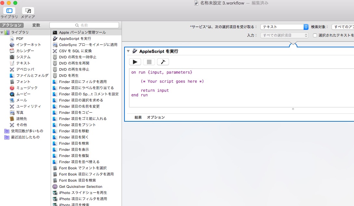The width and height of the screenshot is (354, 206).
Task: Run the AppleScript with the play button
Action: (135, 62)
